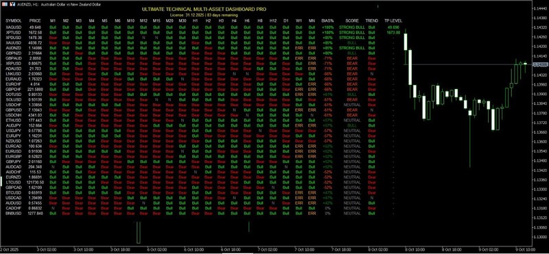
Task: Click the 'License: 31.12.2025 | 83 days remaining' line
Action: (204, 15)
